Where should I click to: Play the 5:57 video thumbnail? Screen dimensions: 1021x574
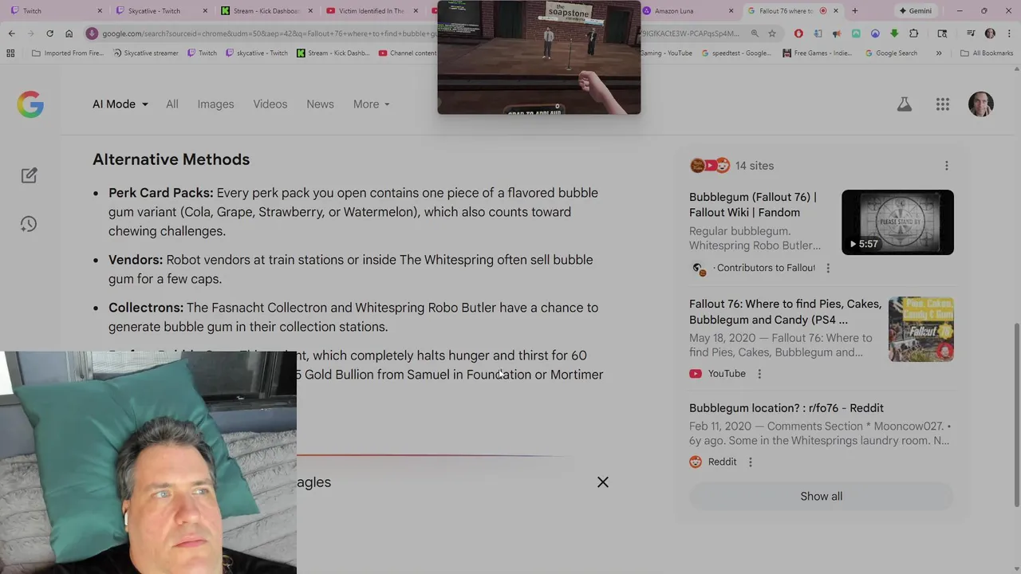click(897, 222)
